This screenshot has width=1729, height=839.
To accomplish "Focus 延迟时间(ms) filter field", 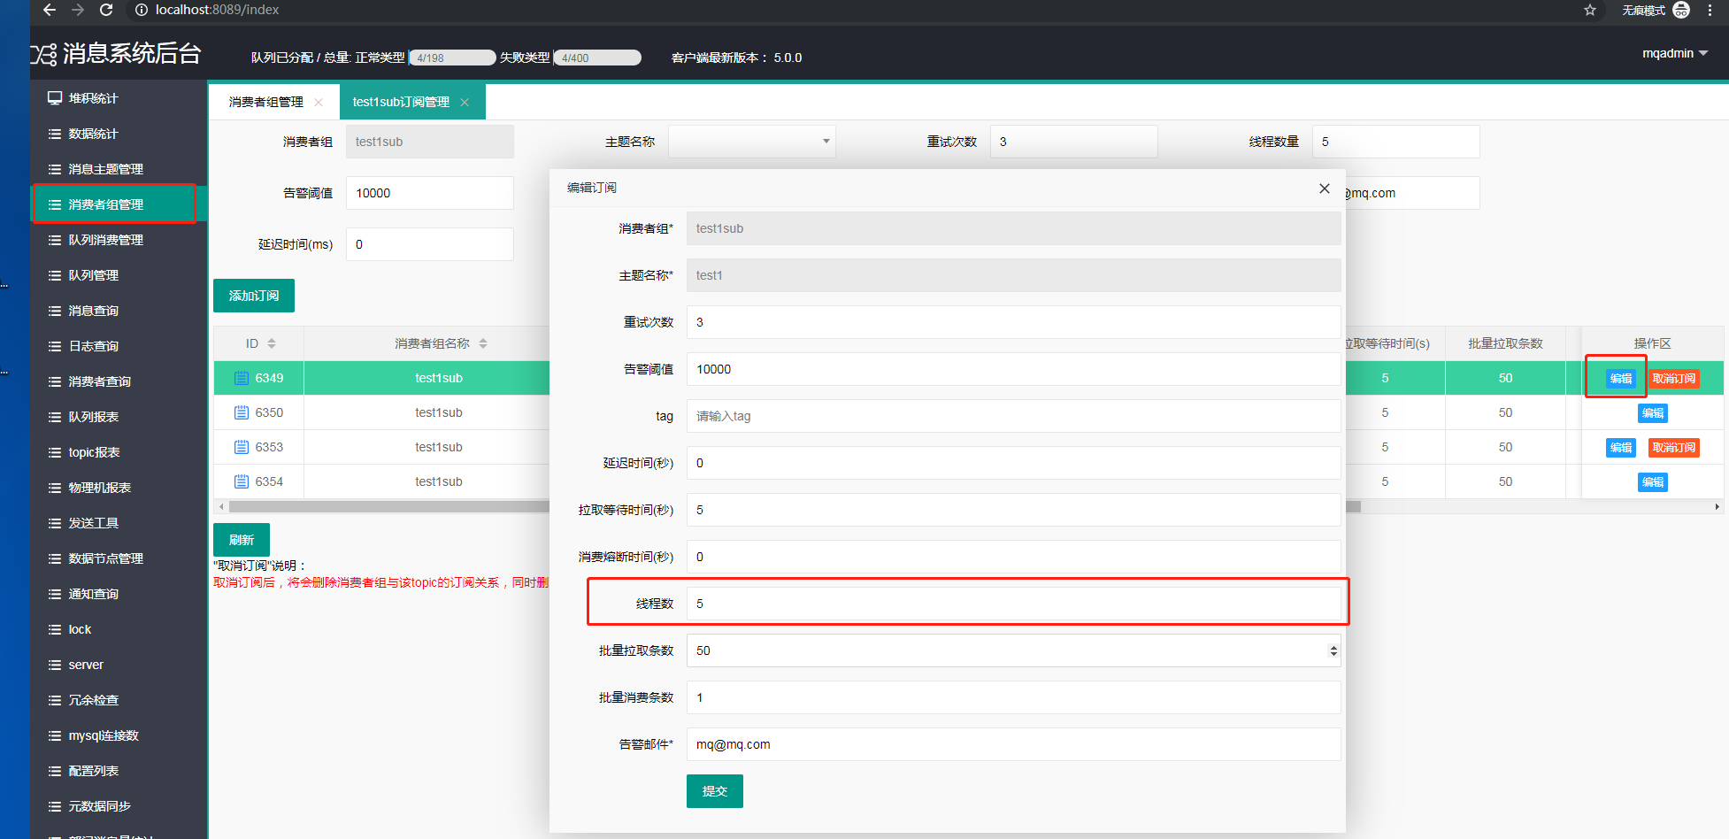I will click(x=429, y=244).
